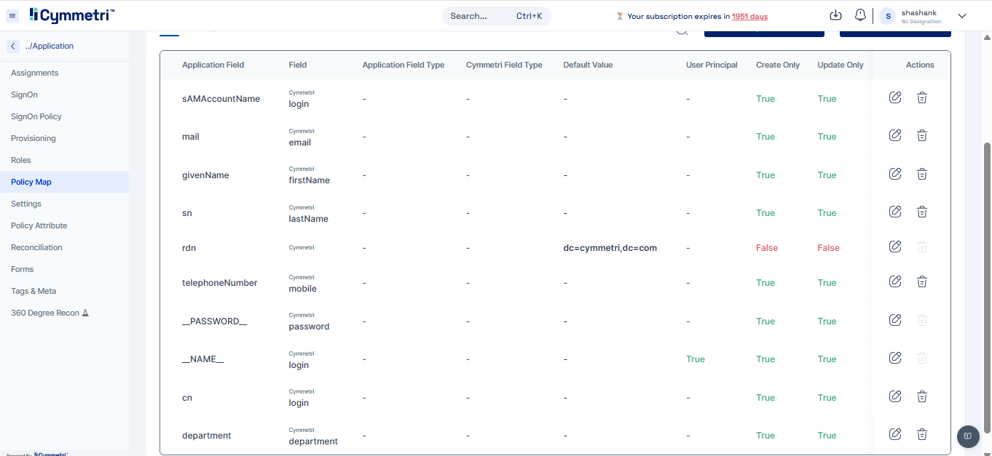This screenshot has width=992, height=456.
Task: Delete the givenName mapping
Action: click(921, 174)
